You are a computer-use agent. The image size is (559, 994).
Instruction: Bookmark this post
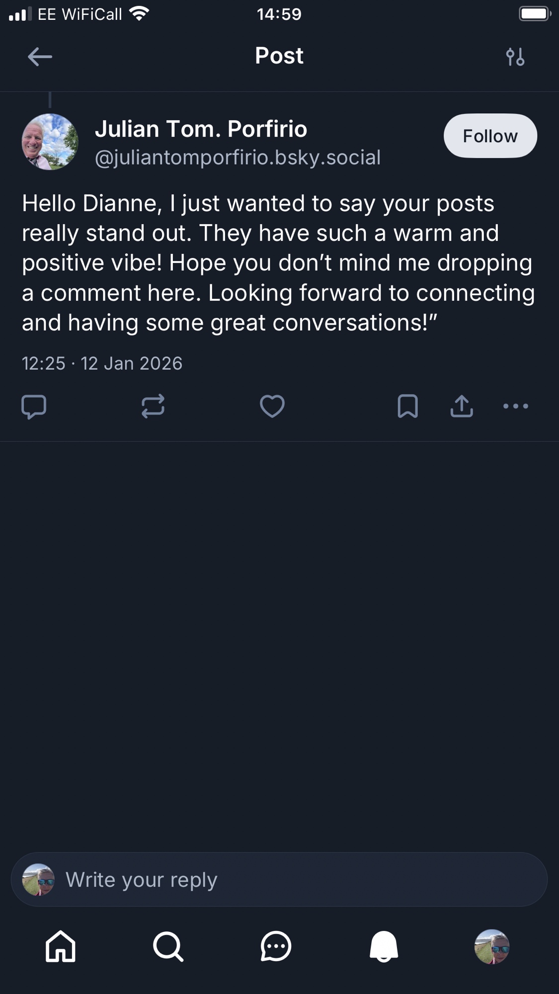(407, 407)
